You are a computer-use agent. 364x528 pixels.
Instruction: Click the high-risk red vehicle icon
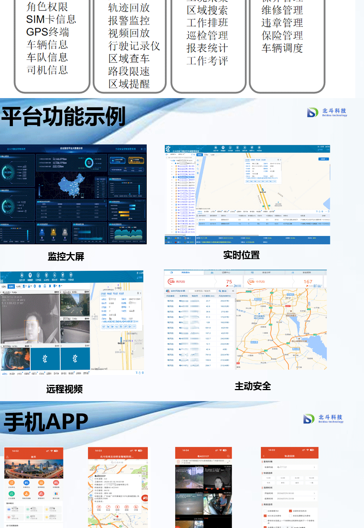coord(171,281)
